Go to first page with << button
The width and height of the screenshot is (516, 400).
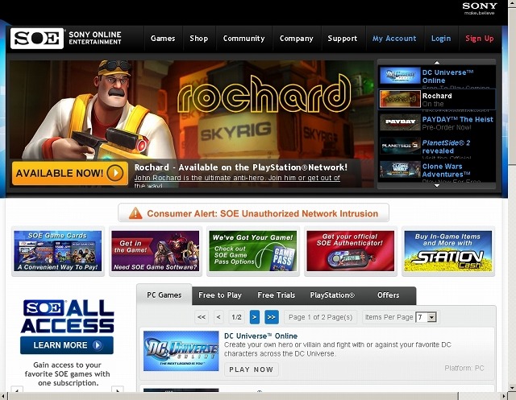pos(202,317)
